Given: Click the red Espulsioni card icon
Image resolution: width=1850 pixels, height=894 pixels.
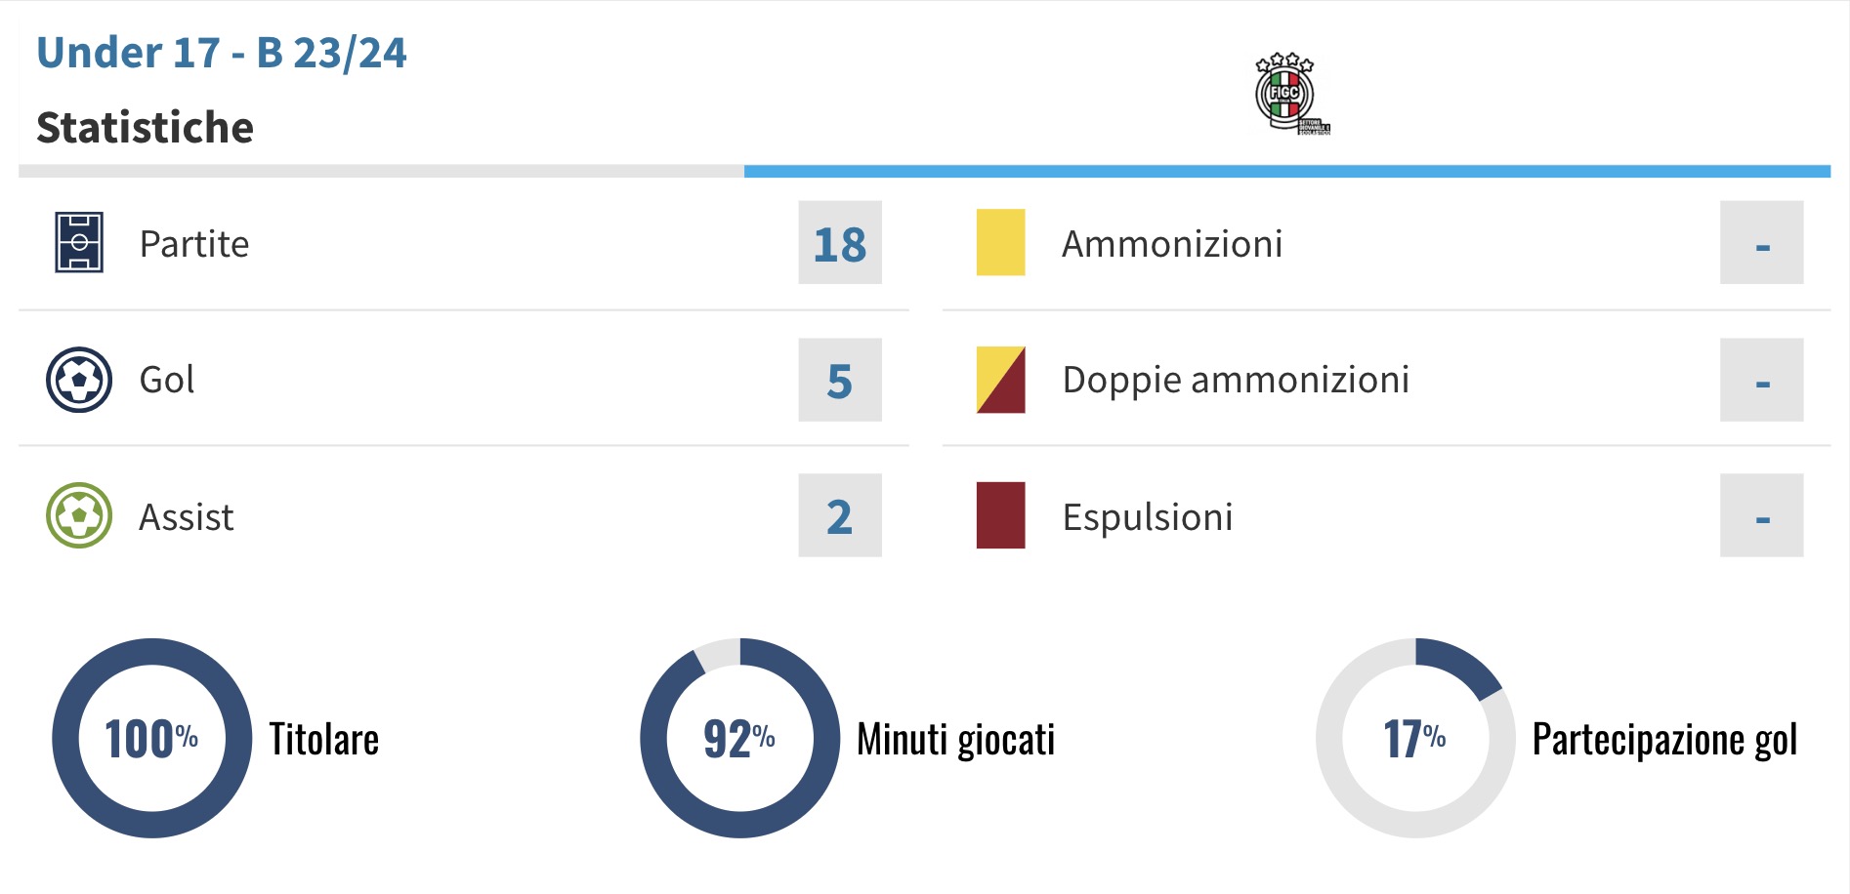Looking at the screenshot, I should (1000, 515).
